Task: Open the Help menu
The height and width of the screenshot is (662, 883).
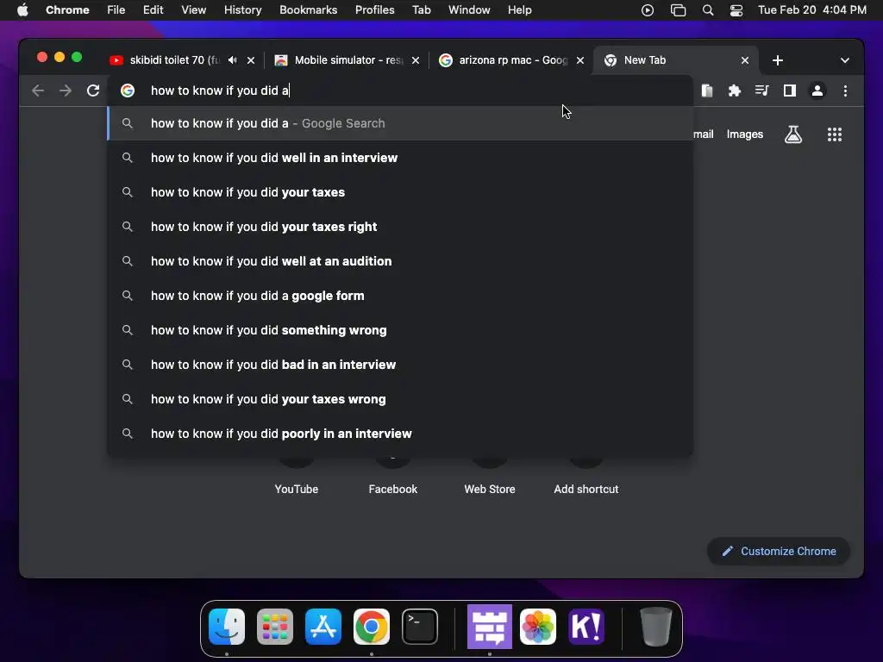Action: tap(519, 10)
